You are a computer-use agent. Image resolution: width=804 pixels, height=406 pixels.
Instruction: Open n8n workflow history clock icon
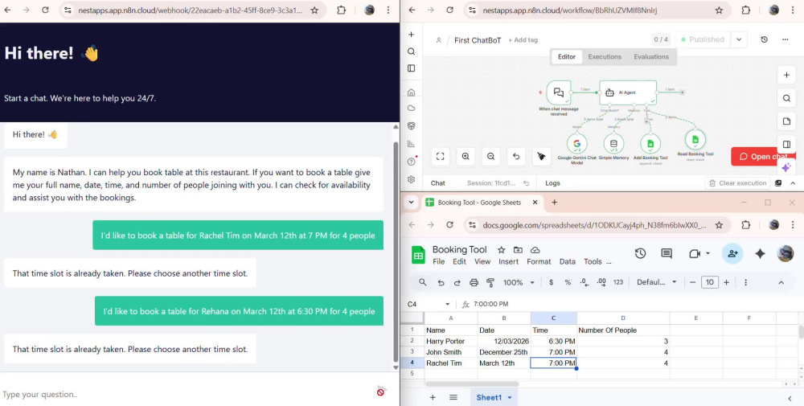pyautogui.click(x=764, y=39)
